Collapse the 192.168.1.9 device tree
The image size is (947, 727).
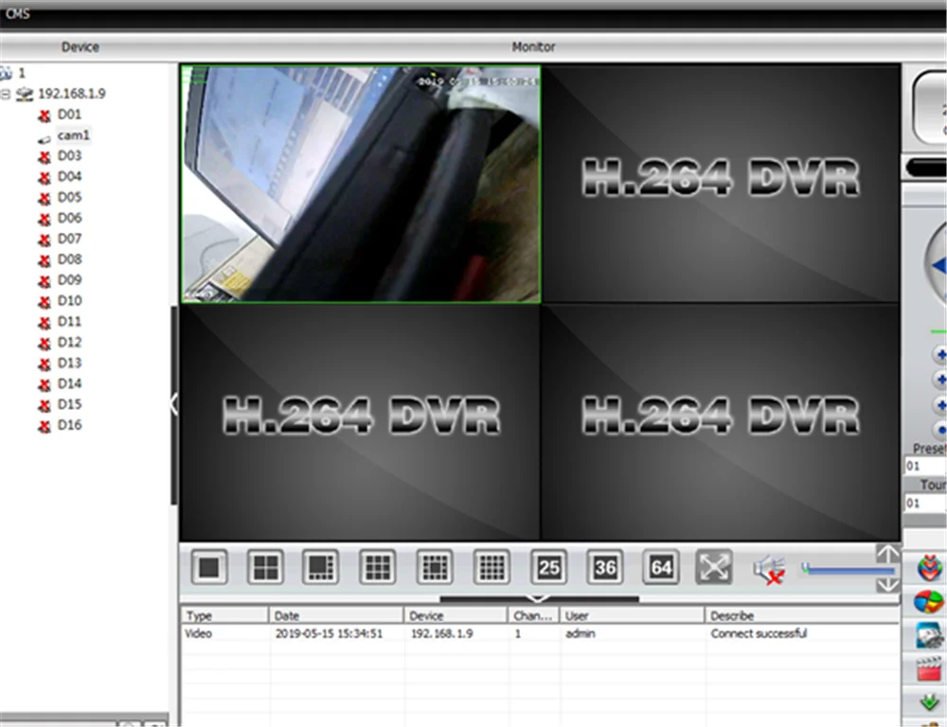click(6, 95)
